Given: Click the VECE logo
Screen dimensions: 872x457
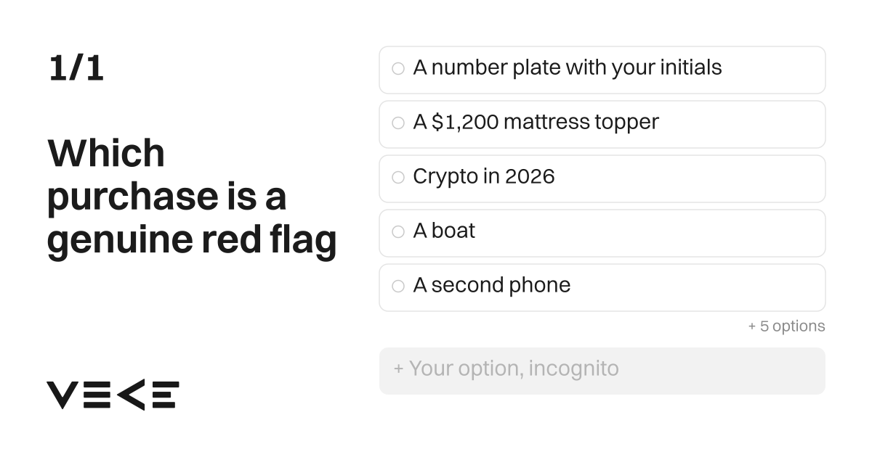Looking at the screenshot, I should (113, 395).
